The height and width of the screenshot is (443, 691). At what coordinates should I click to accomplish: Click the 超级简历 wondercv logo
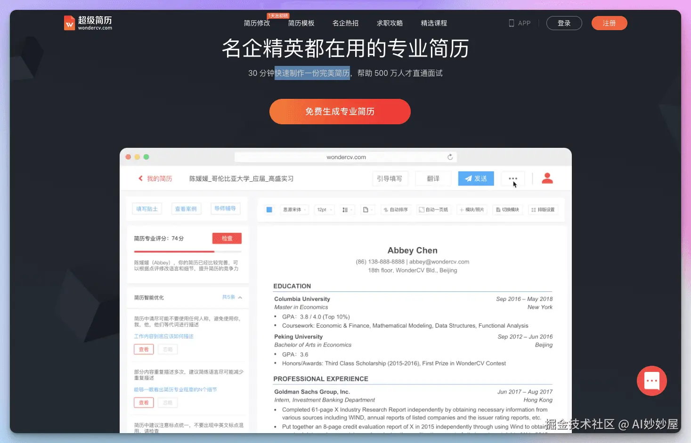88,23
